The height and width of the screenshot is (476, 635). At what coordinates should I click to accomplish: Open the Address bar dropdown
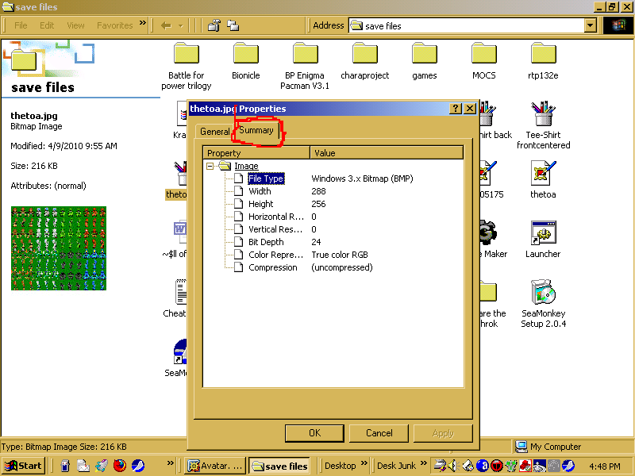pyautogui.click(x=591, y=26)
